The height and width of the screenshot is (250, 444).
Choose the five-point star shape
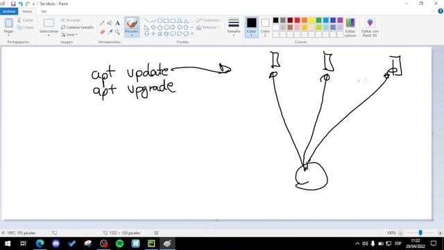coord(160,34)
